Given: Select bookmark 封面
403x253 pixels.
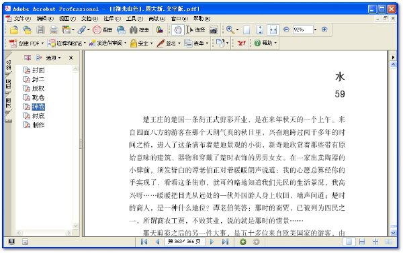Looking at the screenshot, I should click(38, 70).
